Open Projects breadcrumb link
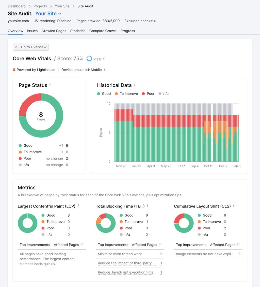260x287 pixels. click(x=40, y=6)
